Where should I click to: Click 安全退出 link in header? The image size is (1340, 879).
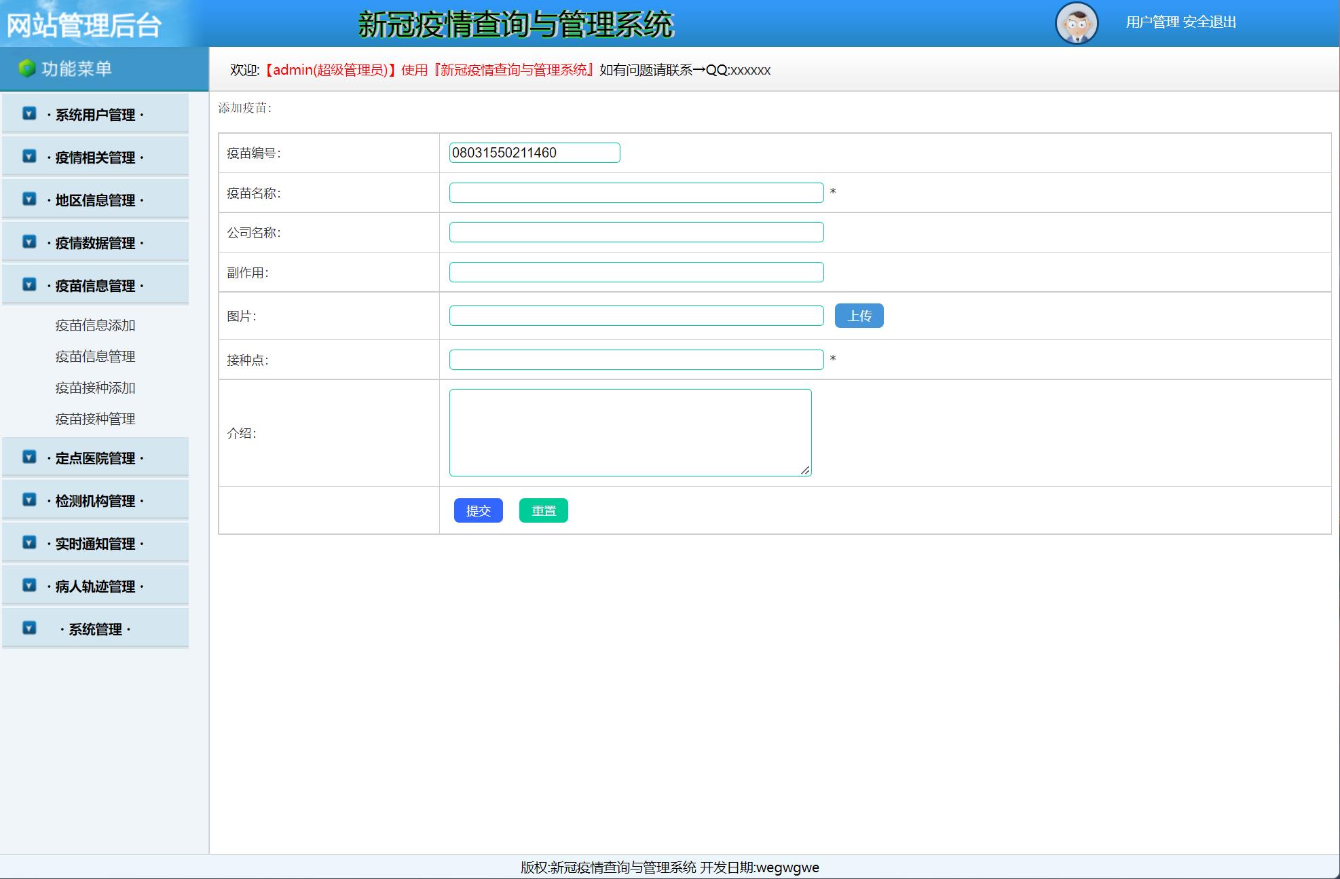1210,22
